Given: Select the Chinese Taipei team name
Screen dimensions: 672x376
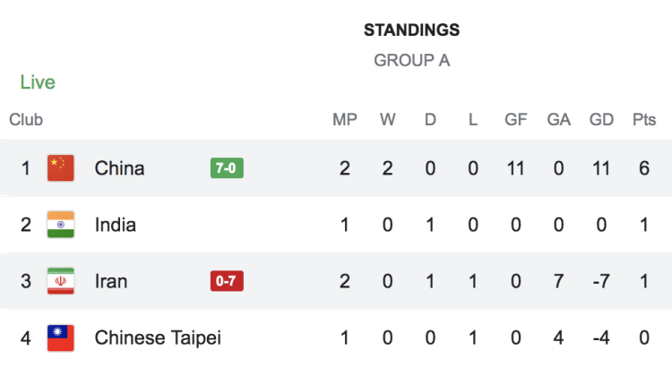Looking at the screenshot, I should 158,338.
